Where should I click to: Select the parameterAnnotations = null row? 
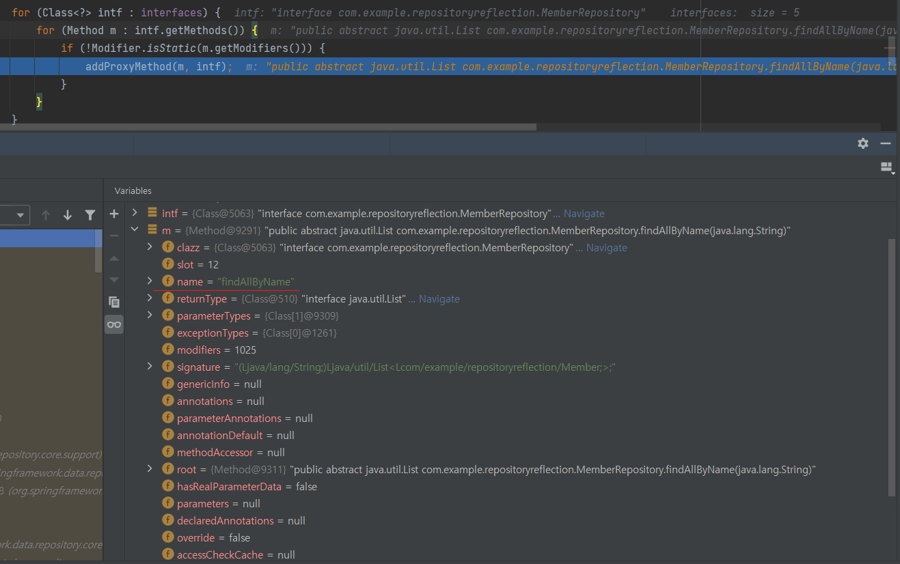[506, 418]
